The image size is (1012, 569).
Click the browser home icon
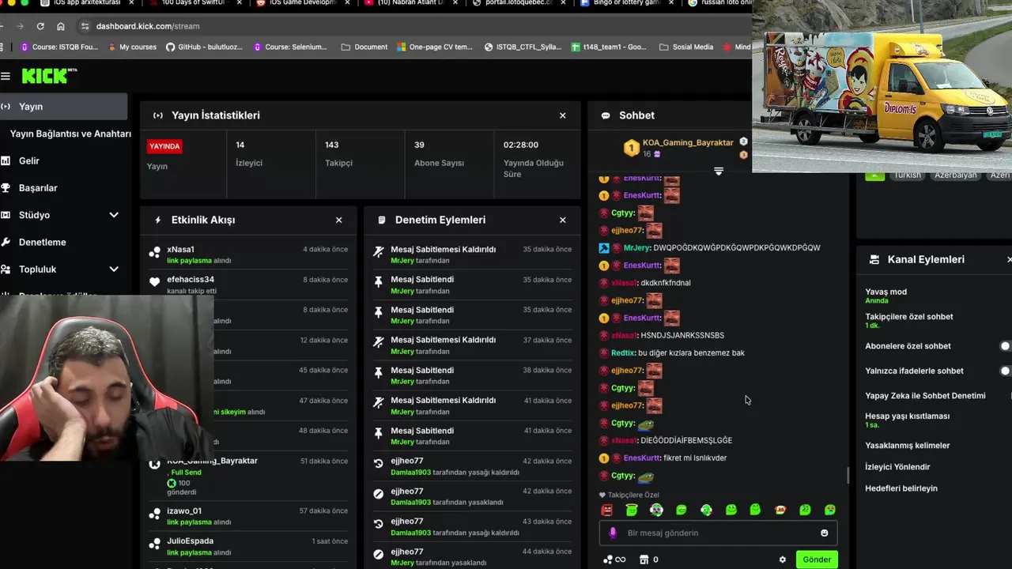tap(61, 26)
